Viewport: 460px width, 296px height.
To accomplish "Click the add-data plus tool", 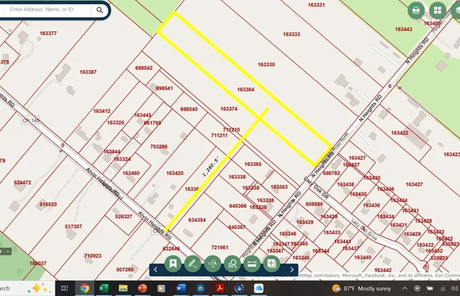I will pos(272,264).
